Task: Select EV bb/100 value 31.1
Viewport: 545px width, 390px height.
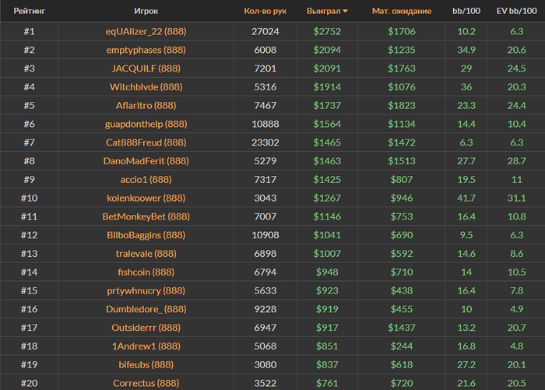Action: tap(516, 199)
